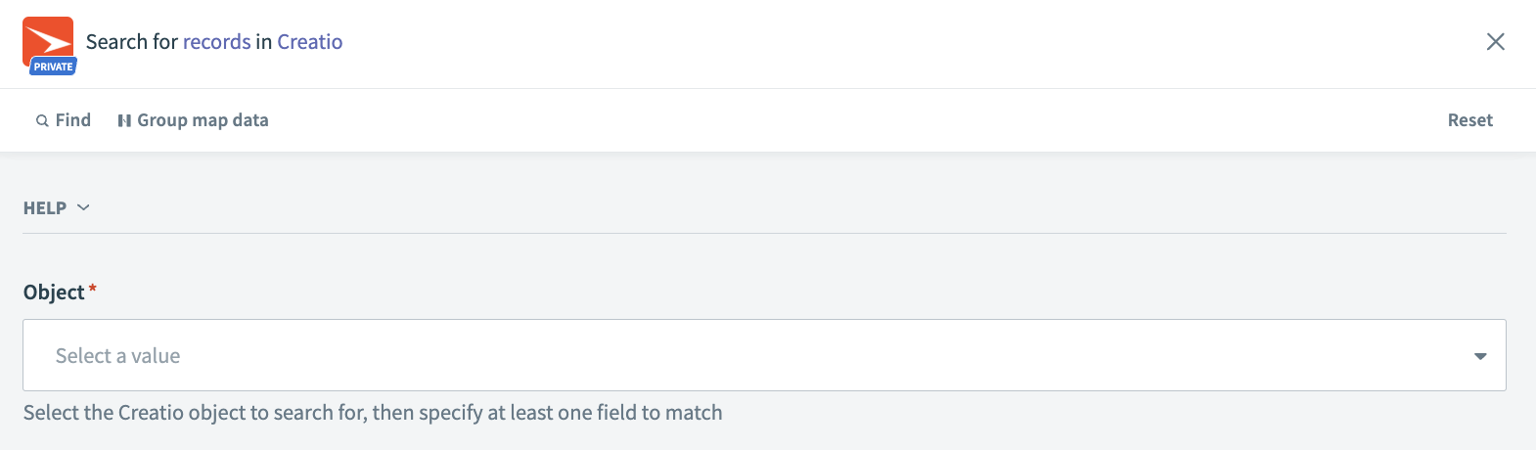Select the Group map data option
Screen dimensions: 1536x450
[x=203, y=120]
